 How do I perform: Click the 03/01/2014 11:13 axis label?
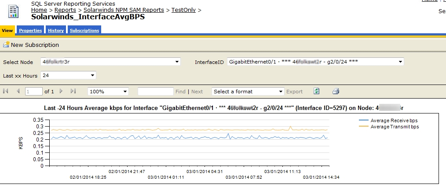(282, 171)
